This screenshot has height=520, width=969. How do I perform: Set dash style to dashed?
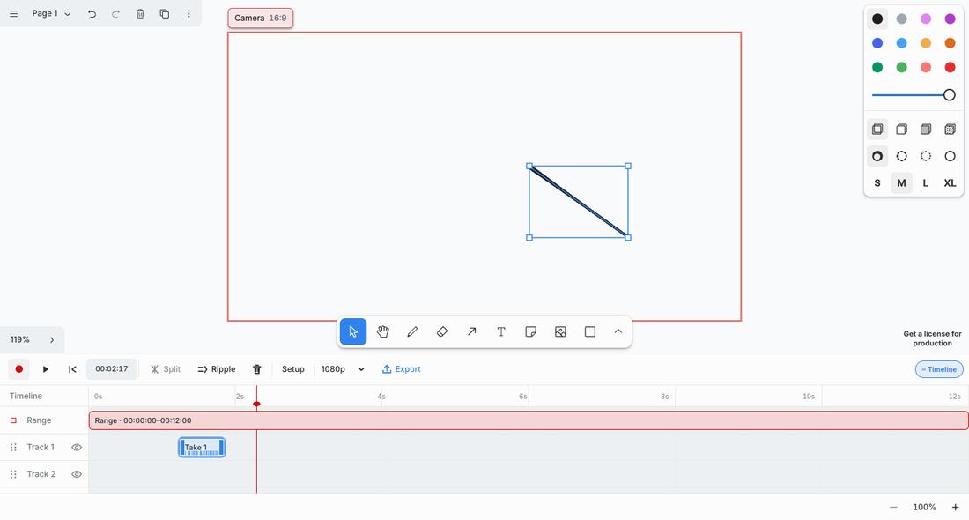coord(902,156)
